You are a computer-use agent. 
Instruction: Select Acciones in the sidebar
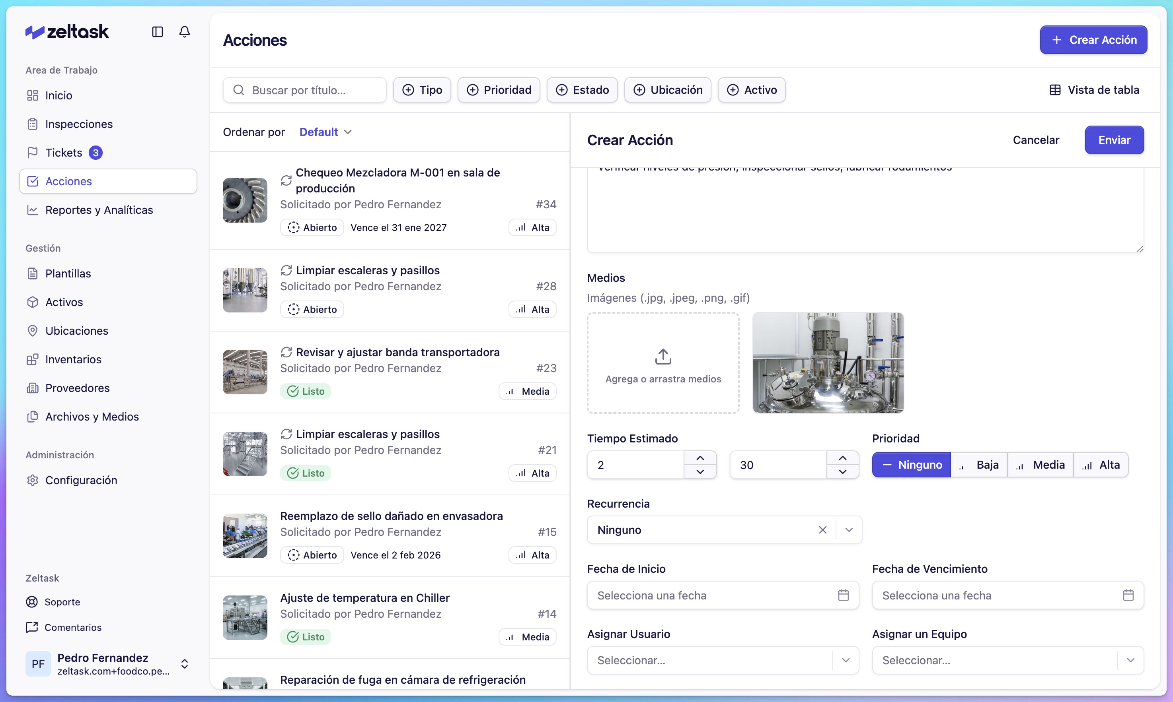tap(108, 181)
